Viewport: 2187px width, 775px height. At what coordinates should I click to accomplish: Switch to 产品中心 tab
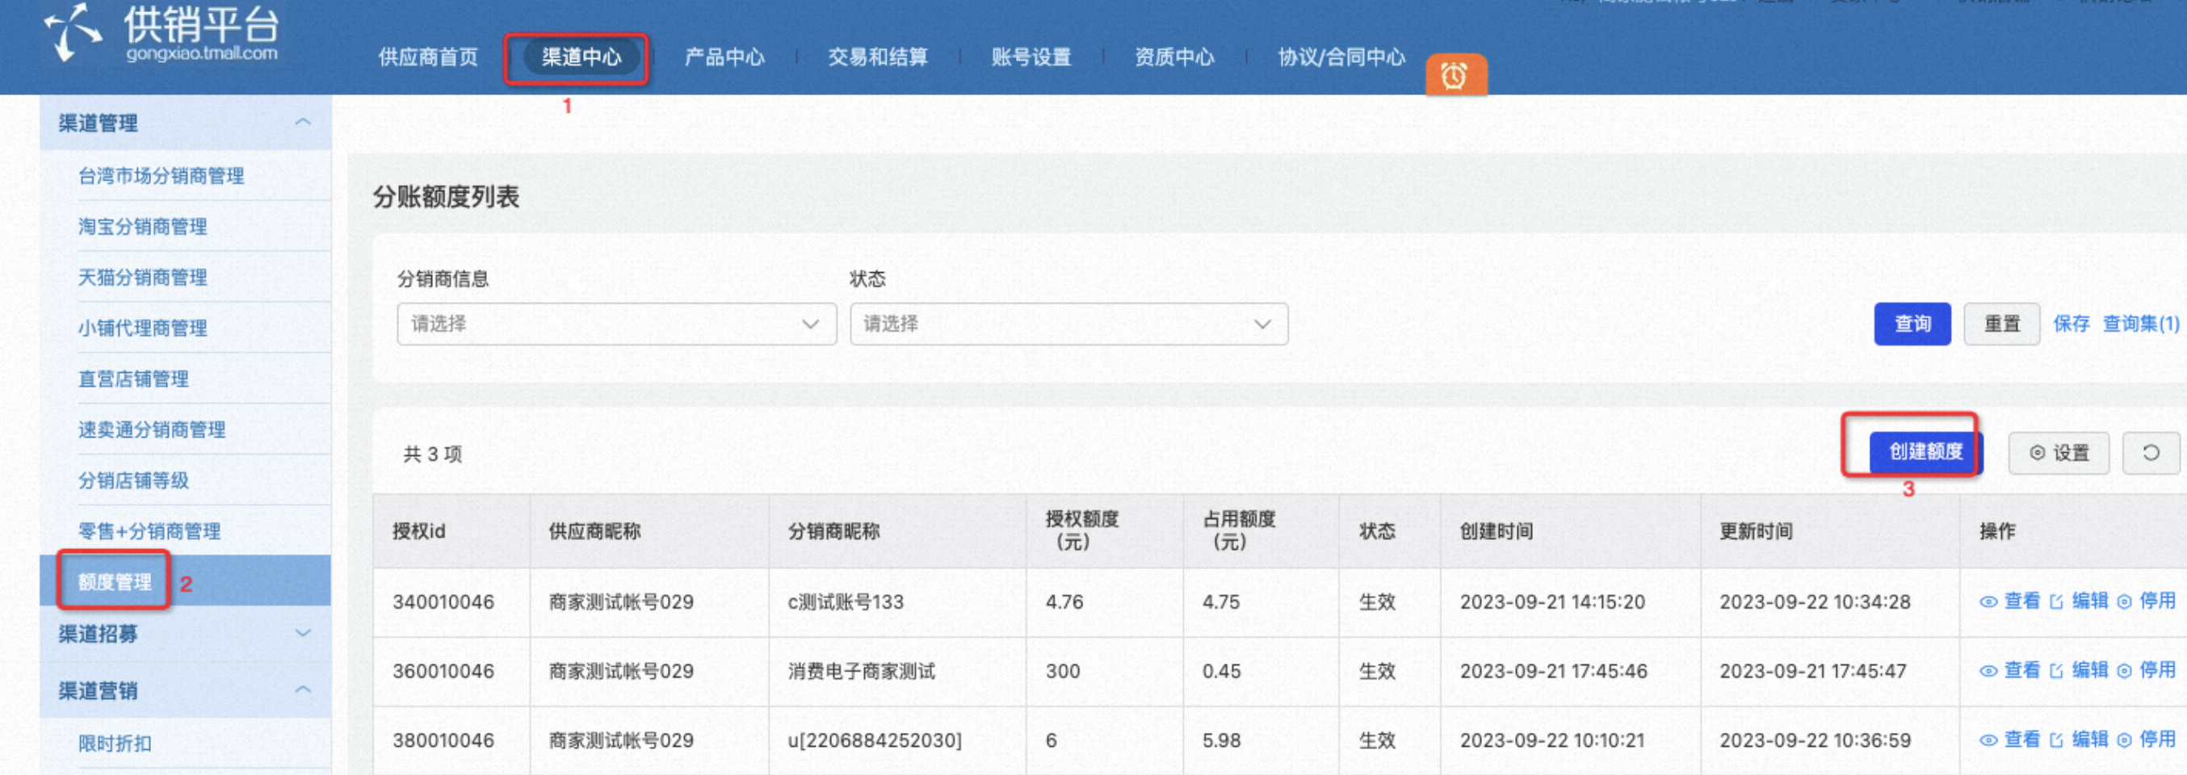pos(724,57)
